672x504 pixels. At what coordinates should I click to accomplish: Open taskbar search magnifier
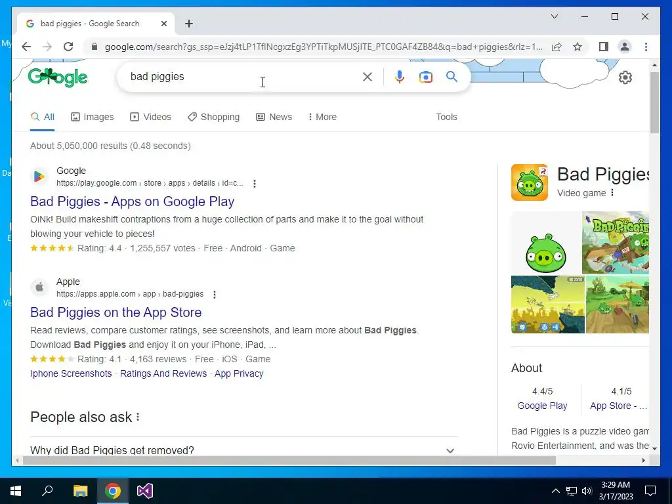click(47, 491)
